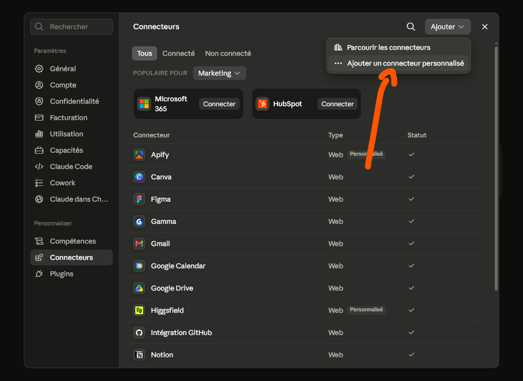This screenshot has height=381, width=523.
Task: Choose Ajouter un connecteur personnalisé
Action: coord(399,63)
